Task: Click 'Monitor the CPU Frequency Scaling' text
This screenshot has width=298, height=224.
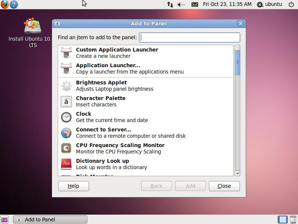Action: point(118,152)
